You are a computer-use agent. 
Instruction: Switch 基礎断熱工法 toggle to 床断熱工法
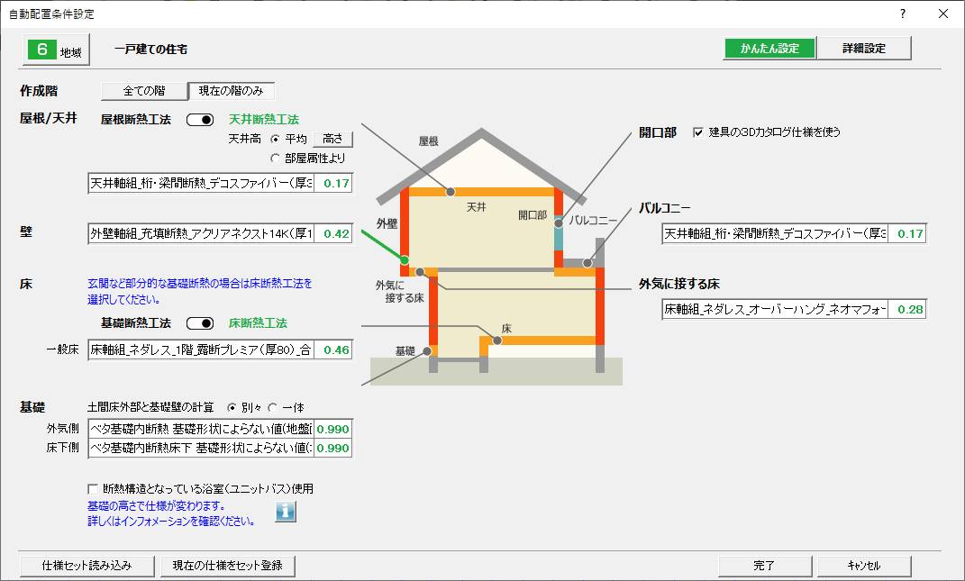coord(199,322)
